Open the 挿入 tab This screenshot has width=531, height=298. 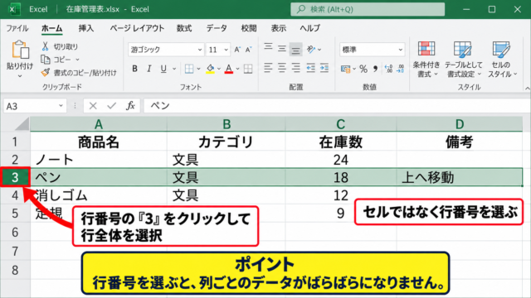pyautogui.click(x=86, y=28)
